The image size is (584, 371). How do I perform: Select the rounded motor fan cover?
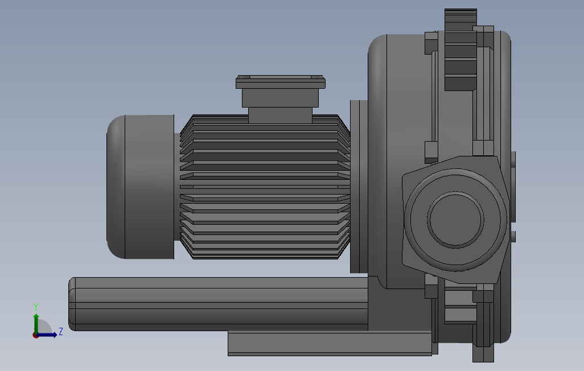coord(141,187)
